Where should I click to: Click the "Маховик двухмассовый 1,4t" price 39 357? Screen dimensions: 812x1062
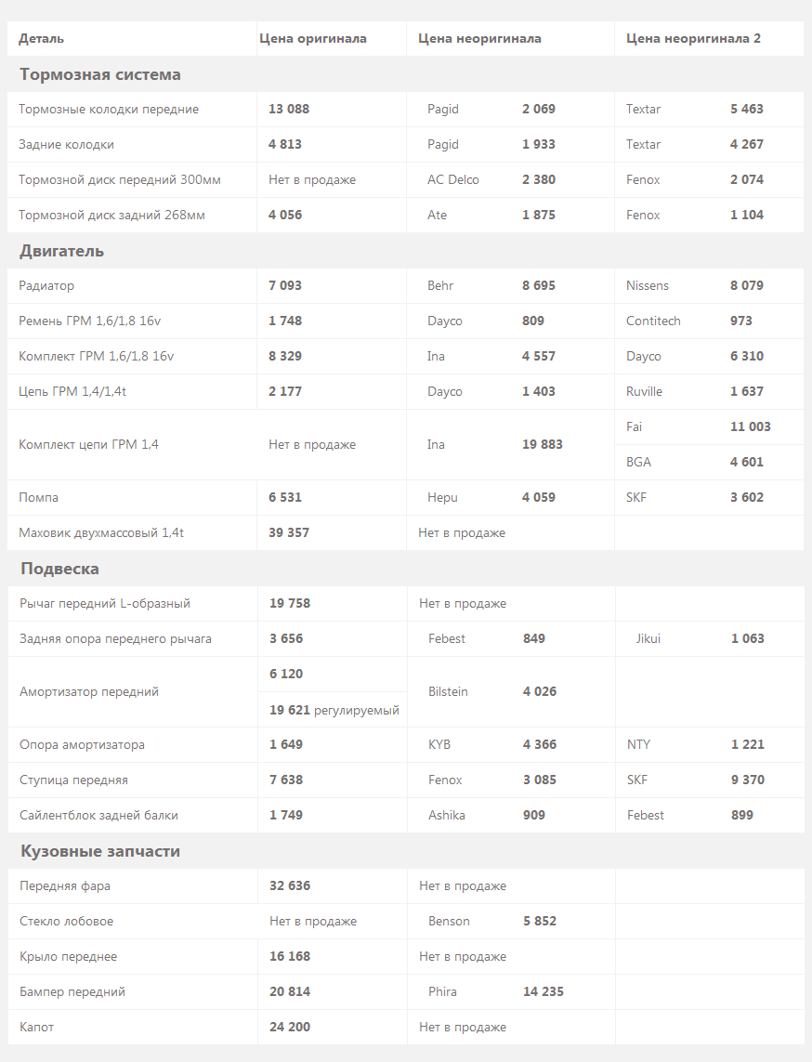[x=289, y=532]
